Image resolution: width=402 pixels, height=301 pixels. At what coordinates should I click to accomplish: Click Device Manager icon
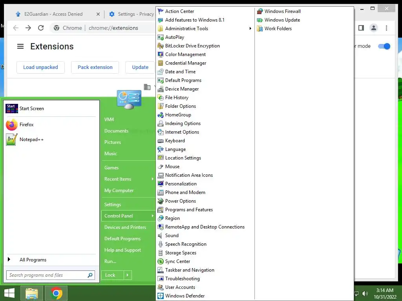tap(161, 89)
